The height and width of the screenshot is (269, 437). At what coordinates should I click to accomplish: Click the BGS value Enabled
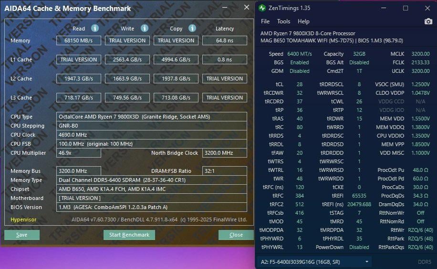(x=300, y=62)
